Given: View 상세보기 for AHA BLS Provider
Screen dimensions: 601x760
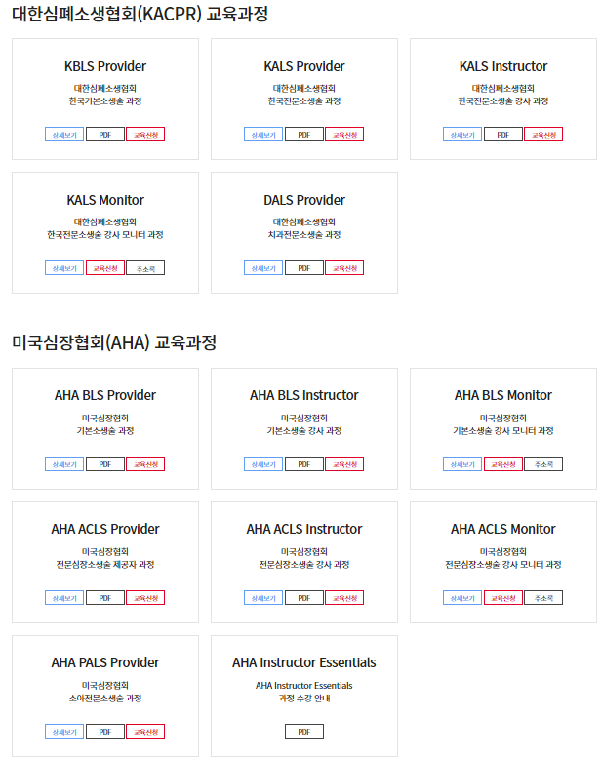Looking at the screenshot, I should click(x=64, y=464).
